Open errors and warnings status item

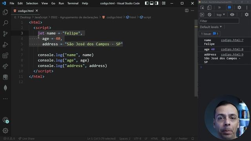pyautogui.click(x=9, y=139)
